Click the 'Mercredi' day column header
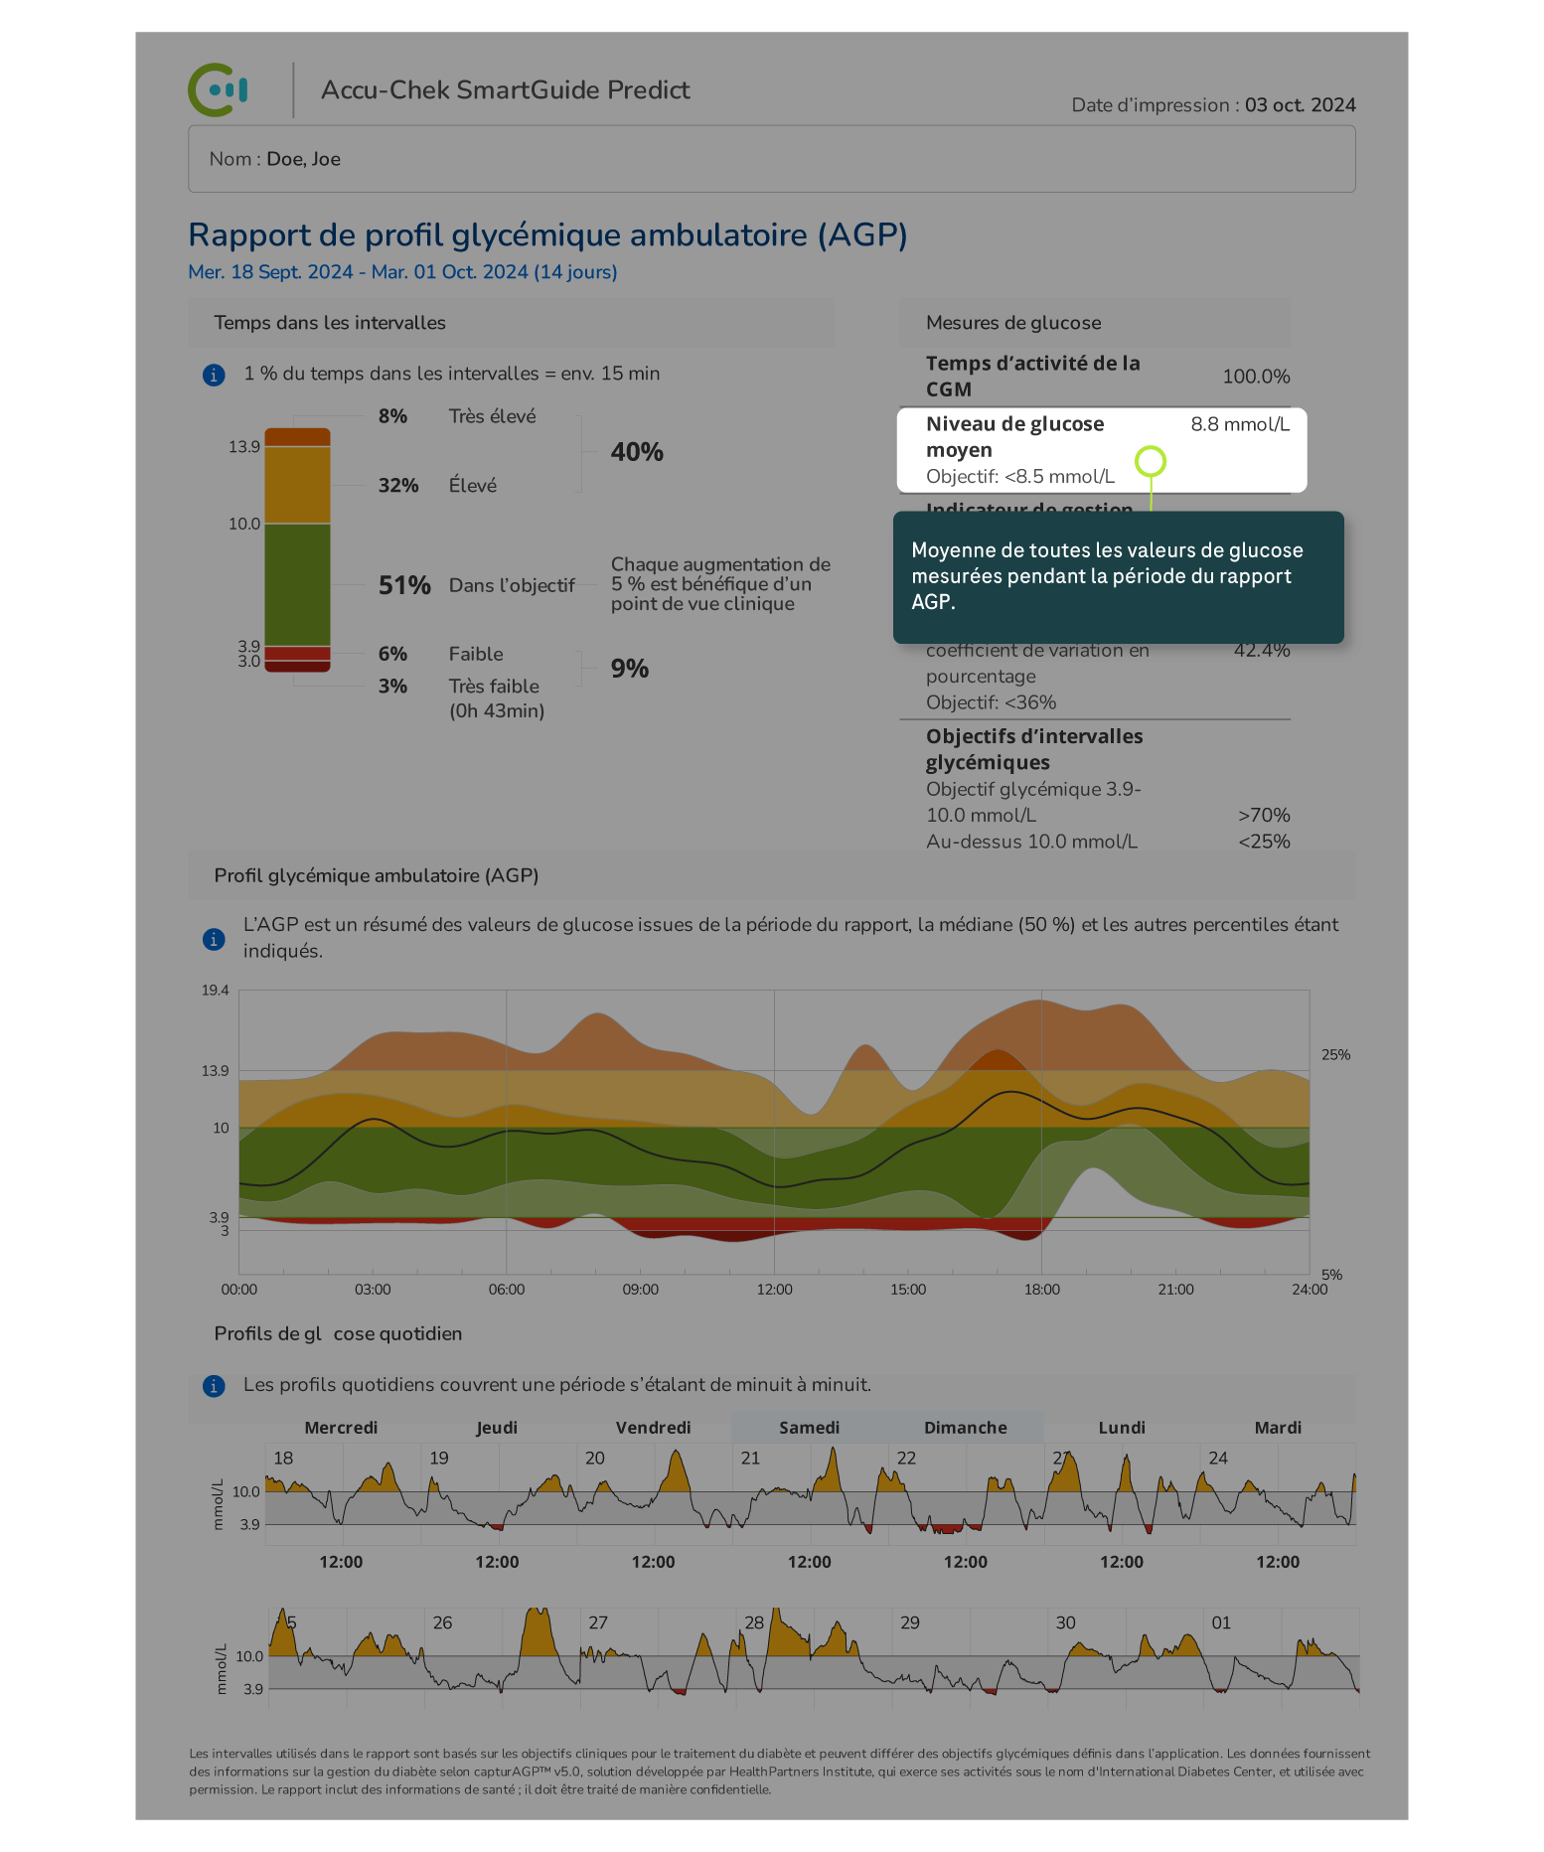1544x1852 pixels. pos(341,1428)
